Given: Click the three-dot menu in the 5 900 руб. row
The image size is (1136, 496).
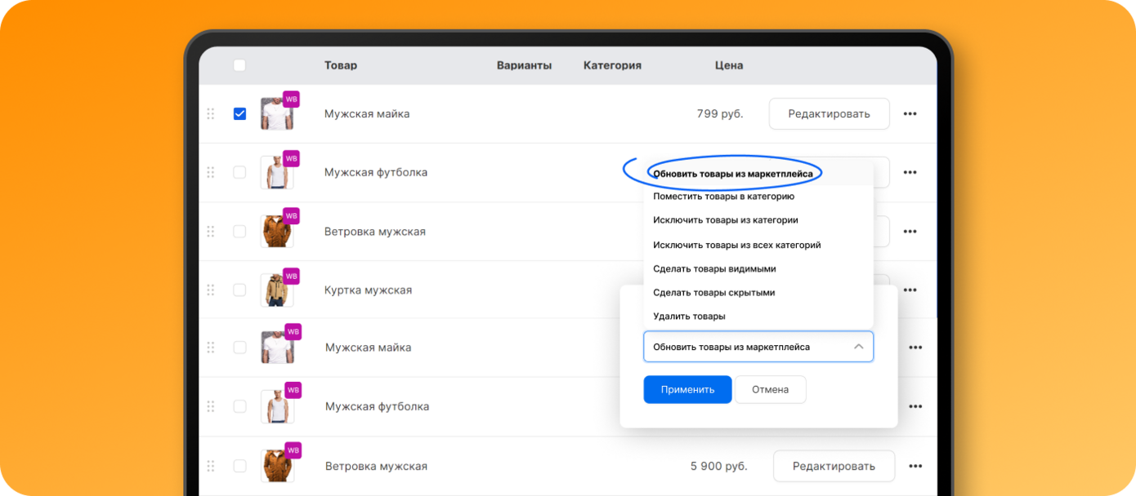Looking at the screenshot, I should 915,466.
